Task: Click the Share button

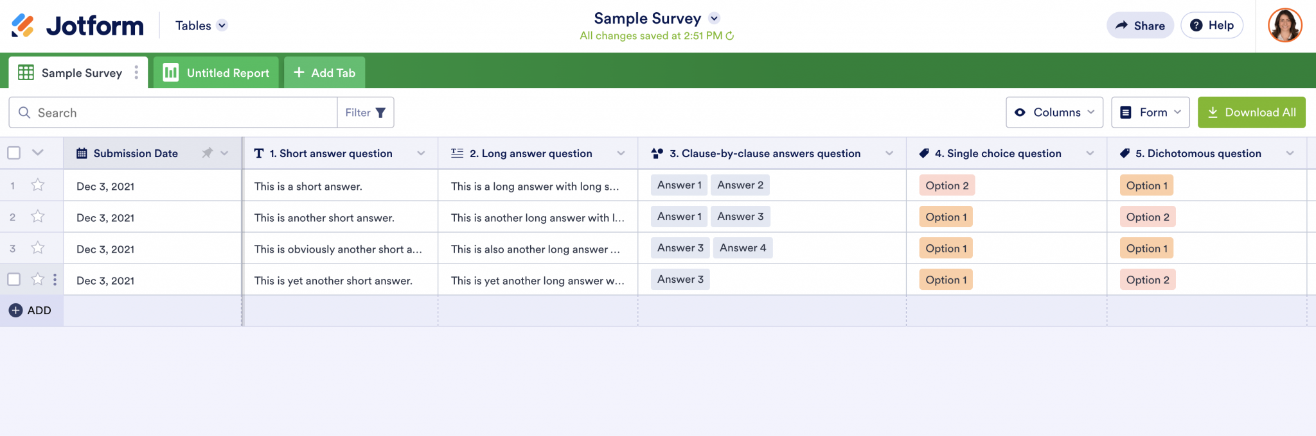Action: pos(1140,26)
